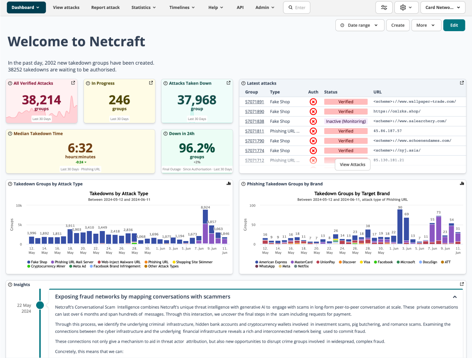Open the Statistics menu

(143, 7)
